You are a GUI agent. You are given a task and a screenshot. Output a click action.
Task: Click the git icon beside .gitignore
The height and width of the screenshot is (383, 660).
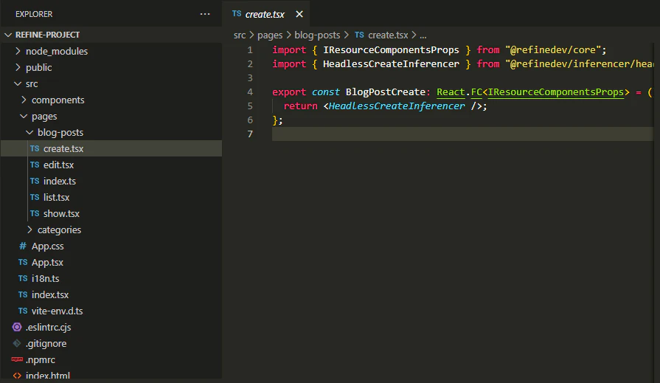pyautogui.click(x=17, y=344)
